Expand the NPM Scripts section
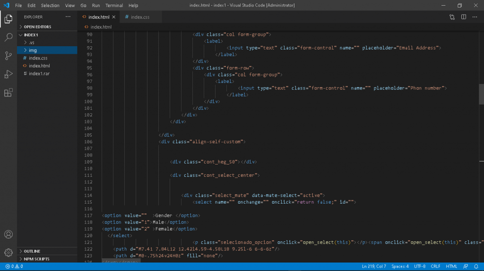 36,259
